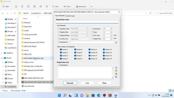Click the Refresh icon in address bar
This screenshot has width=174, height=98.
[x=150, y=13]
